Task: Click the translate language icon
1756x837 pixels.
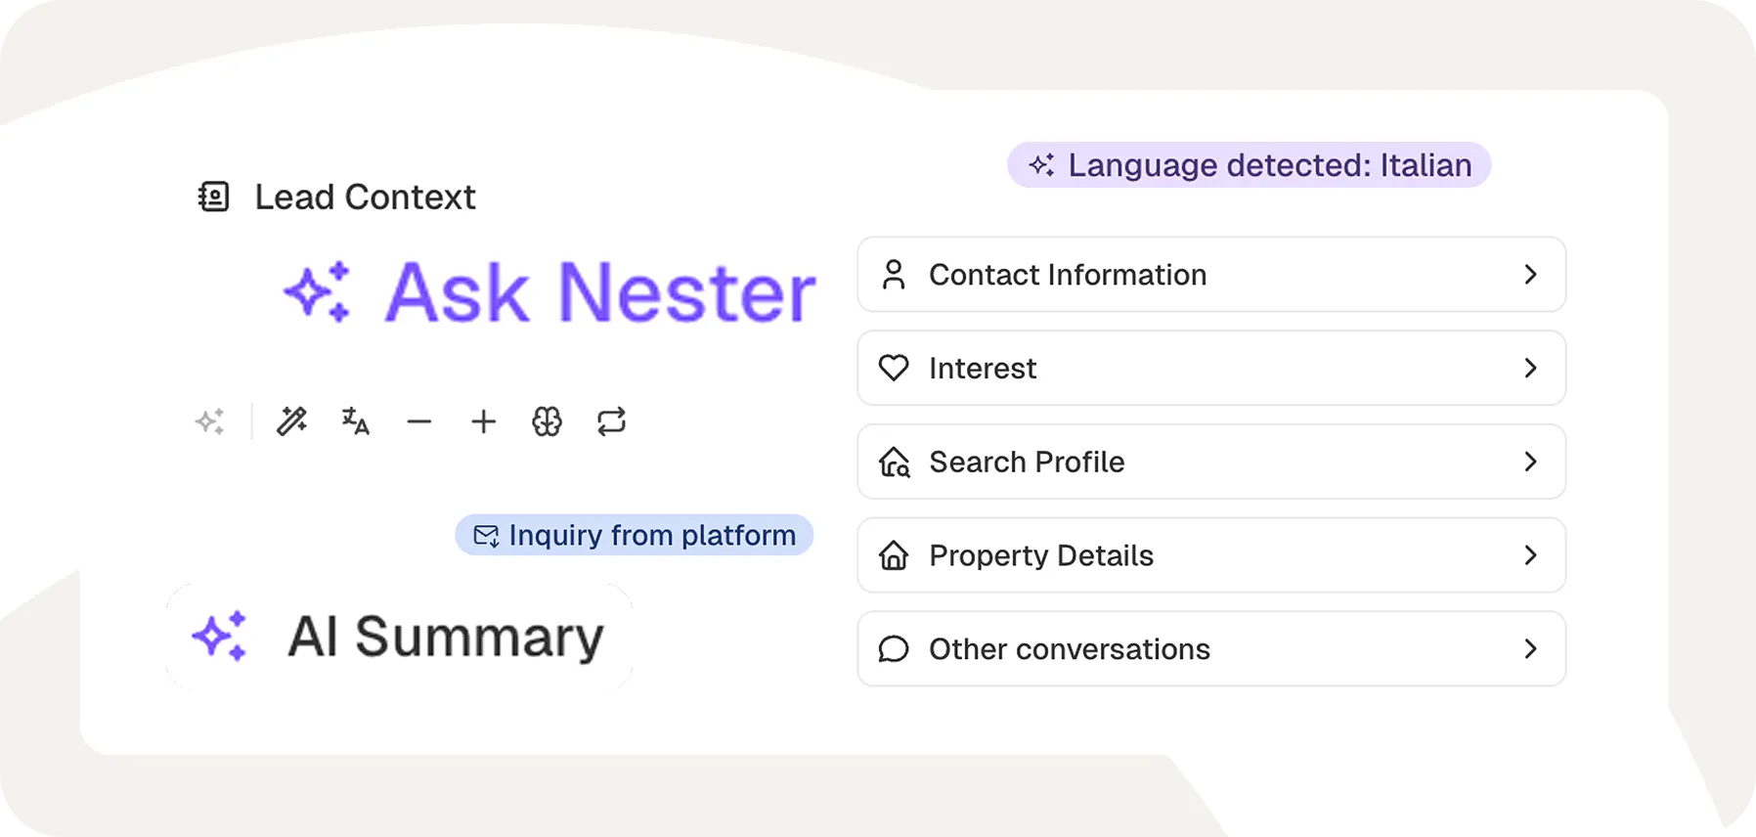Action: click(x=355, y=421)
